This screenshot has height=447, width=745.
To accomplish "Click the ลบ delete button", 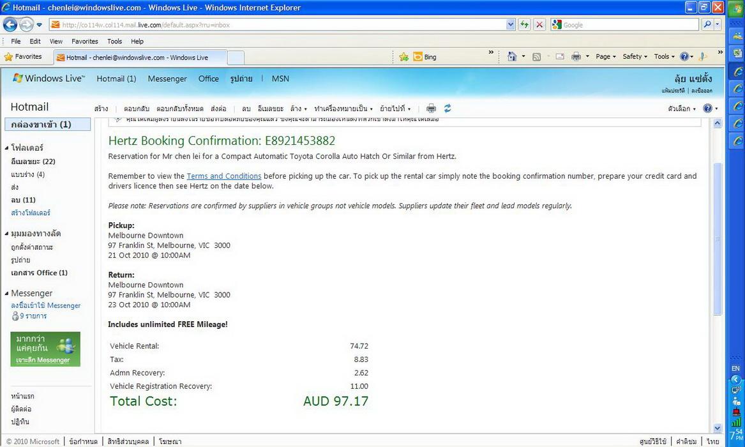I will [246, 109].
